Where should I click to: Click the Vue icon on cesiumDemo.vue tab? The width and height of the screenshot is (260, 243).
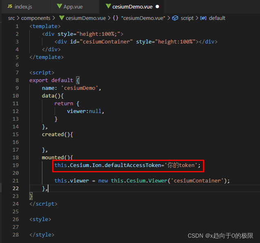pyautogui.click(x=108, y=6)
